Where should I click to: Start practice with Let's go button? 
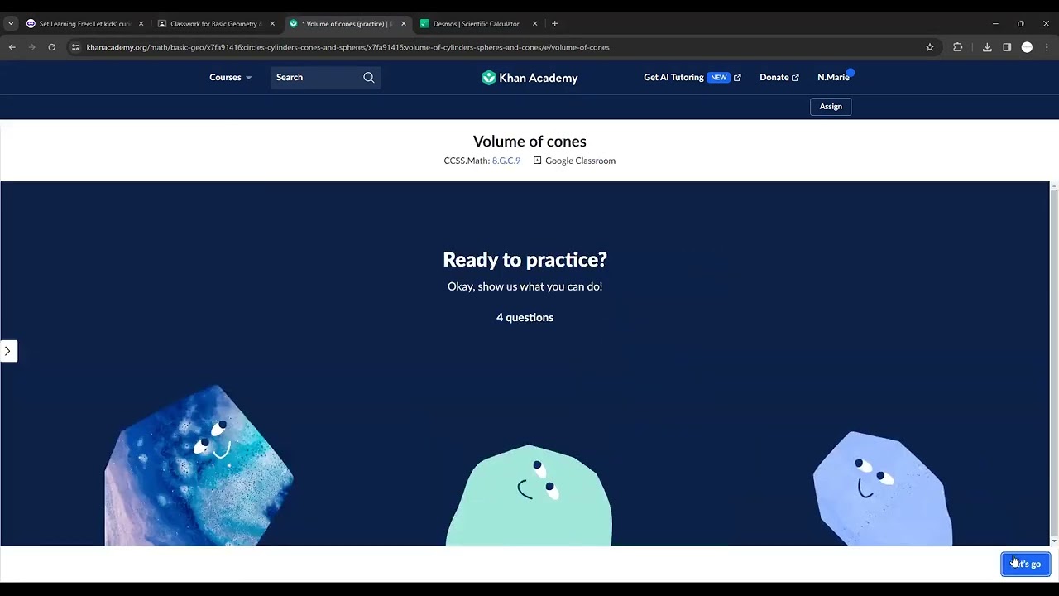(x=1026, y=564)
